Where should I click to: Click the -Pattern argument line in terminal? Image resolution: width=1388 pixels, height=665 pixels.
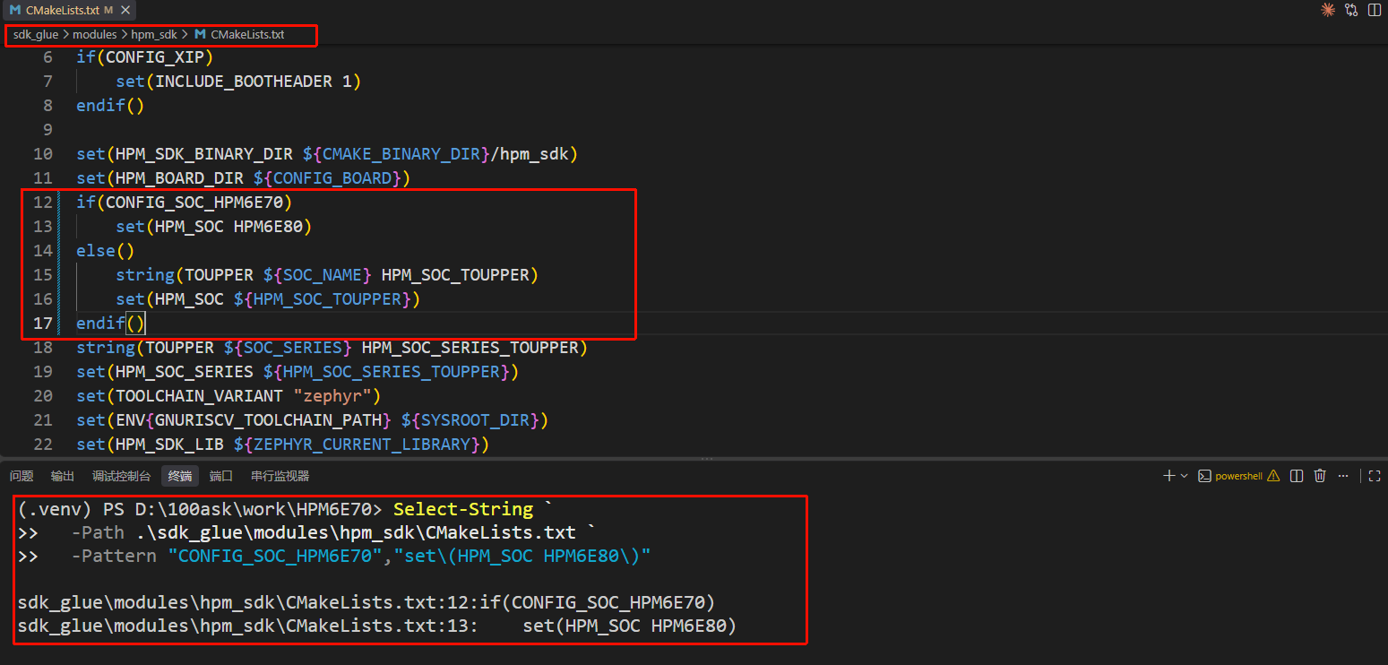(x=360, y=556)
